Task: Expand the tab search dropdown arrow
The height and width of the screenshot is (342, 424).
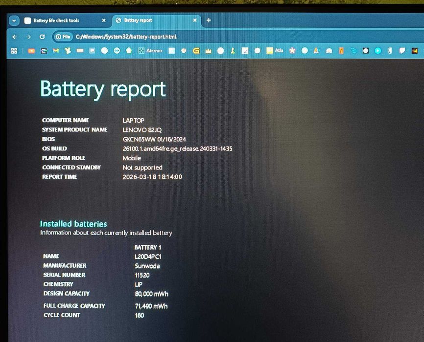Action: tap(14, 21)
